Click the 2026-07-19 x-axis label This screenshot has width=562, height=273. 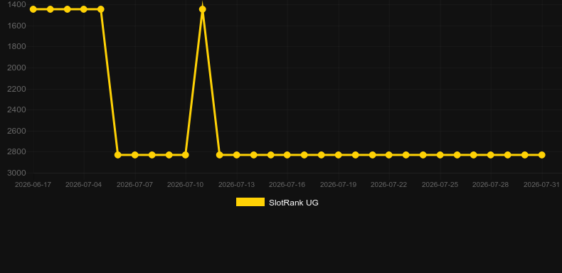(x=339, y=185)
